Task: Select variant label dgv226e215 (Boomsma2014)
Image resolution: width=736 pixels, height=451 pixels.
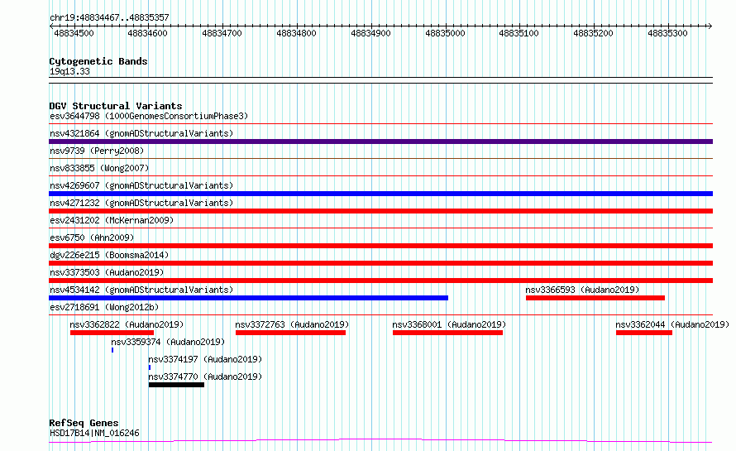Action: click(x=109, y=255)
